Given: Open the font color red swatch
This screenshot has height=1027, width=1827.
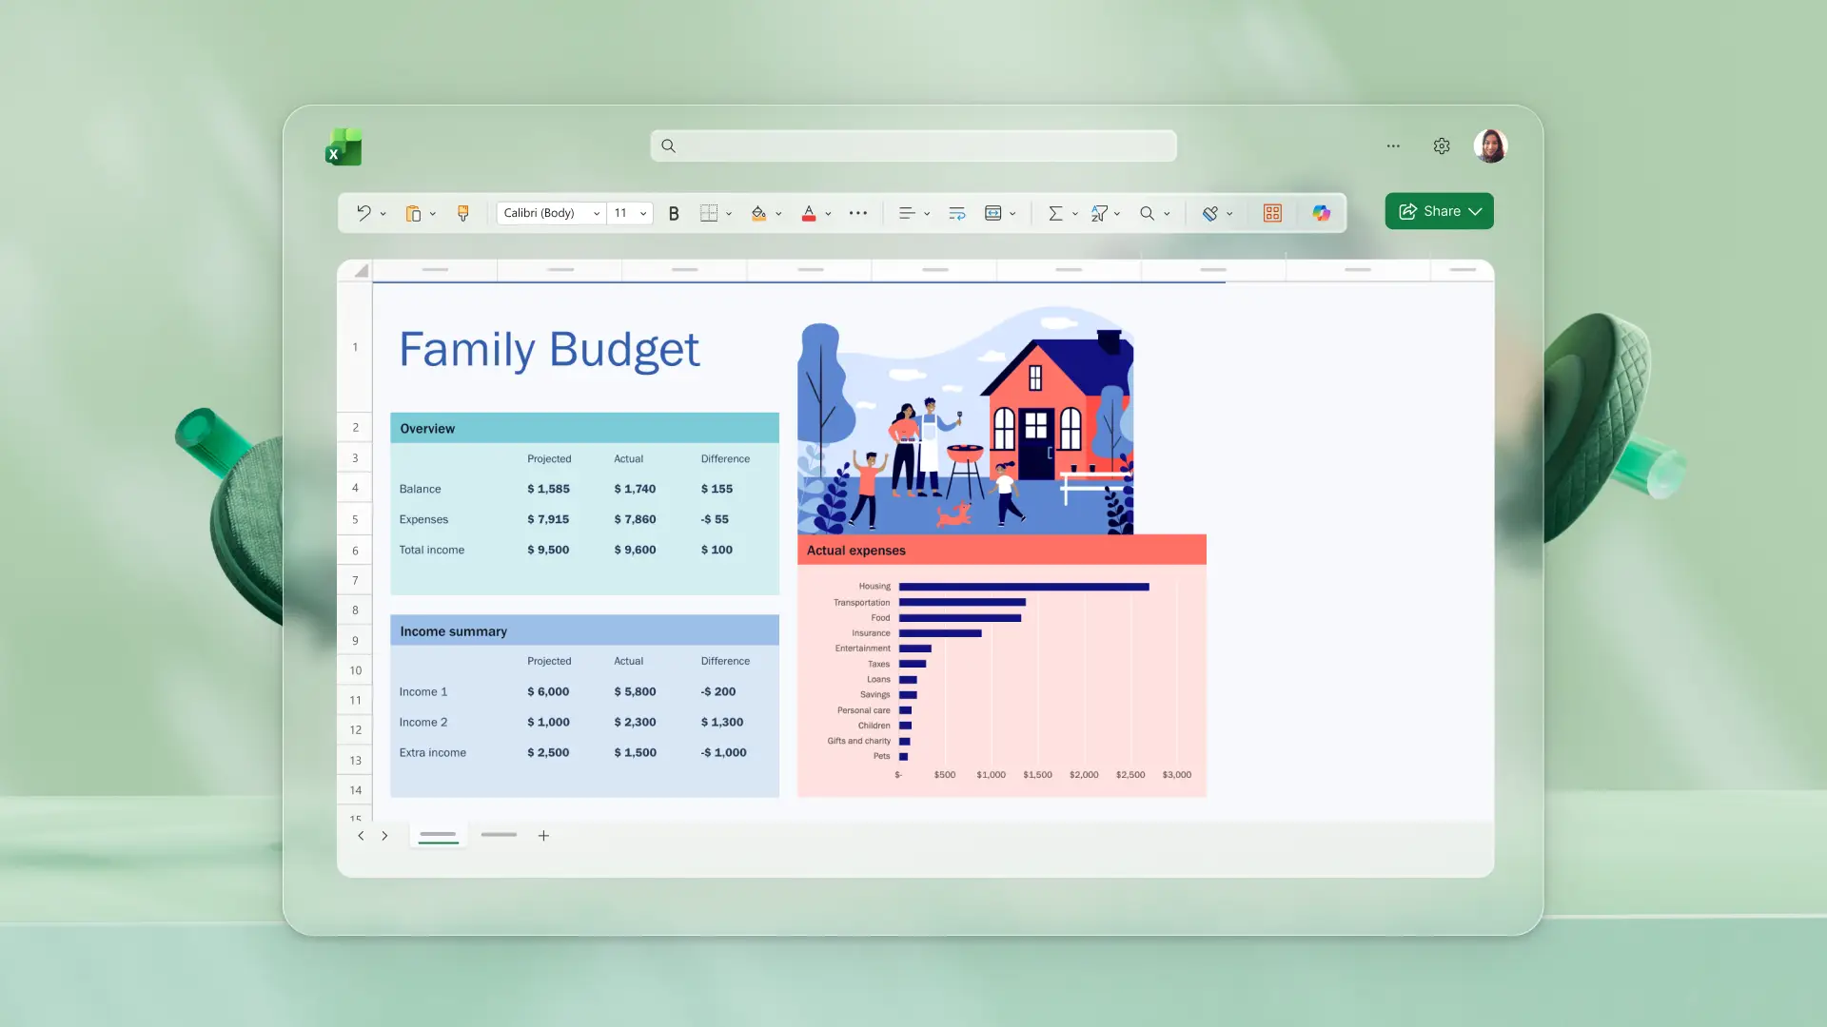Looking at the screenshot, I should click(810, 213).
